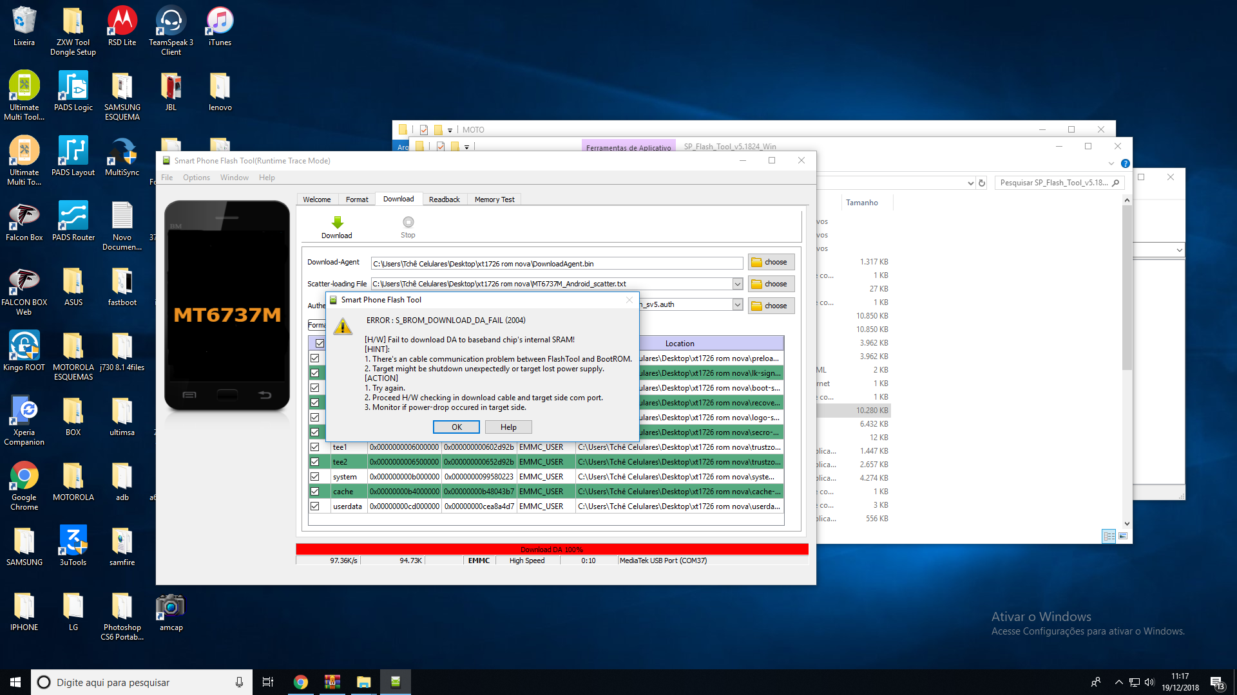The width and height of the screenshot is (1237, 695).
Task: Open Falcon Box desktop icon
Action: tap(24, 221)
